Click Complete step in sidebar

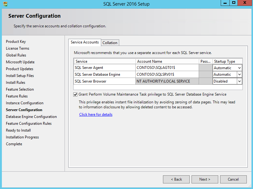[14, 144]
